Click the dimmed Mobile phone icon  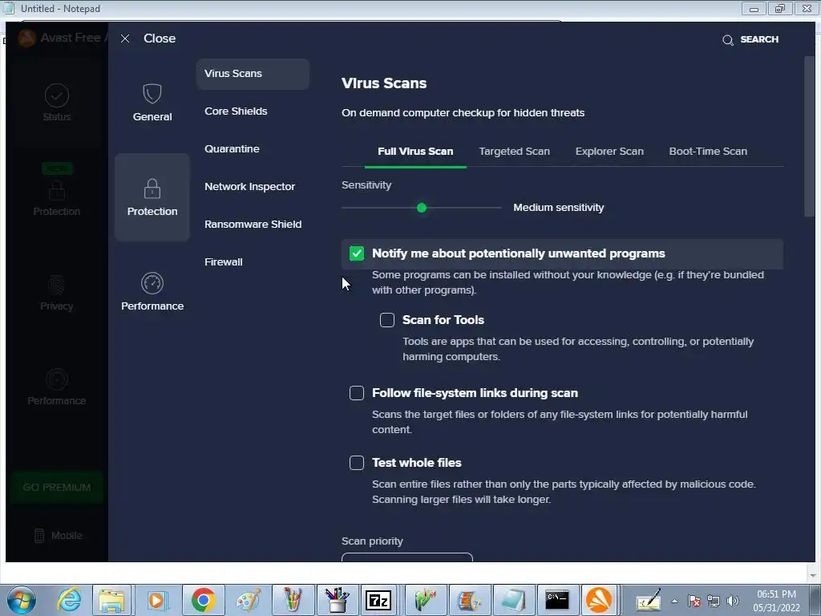[39, 535]
